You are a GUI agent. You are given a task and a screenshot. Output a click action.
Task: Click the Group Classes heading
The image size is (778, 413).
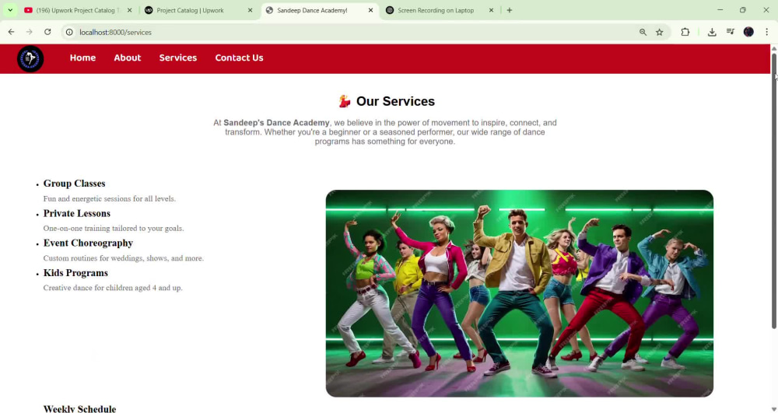pos(75,184)
